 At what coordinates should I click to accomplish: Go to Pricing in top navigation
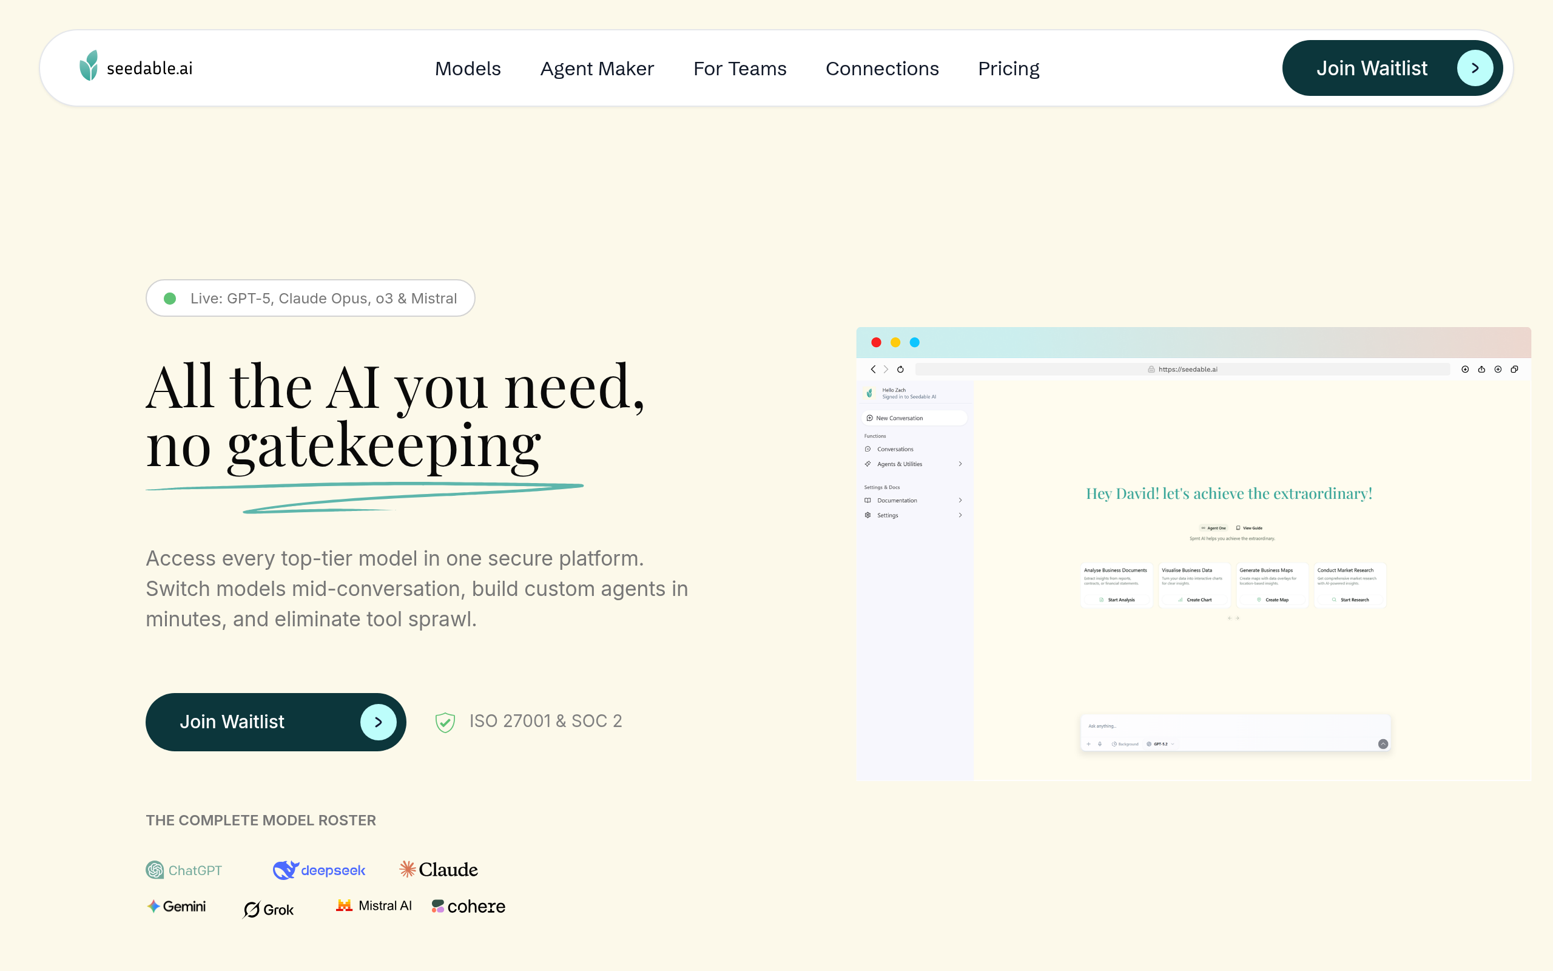(1008, 68)
